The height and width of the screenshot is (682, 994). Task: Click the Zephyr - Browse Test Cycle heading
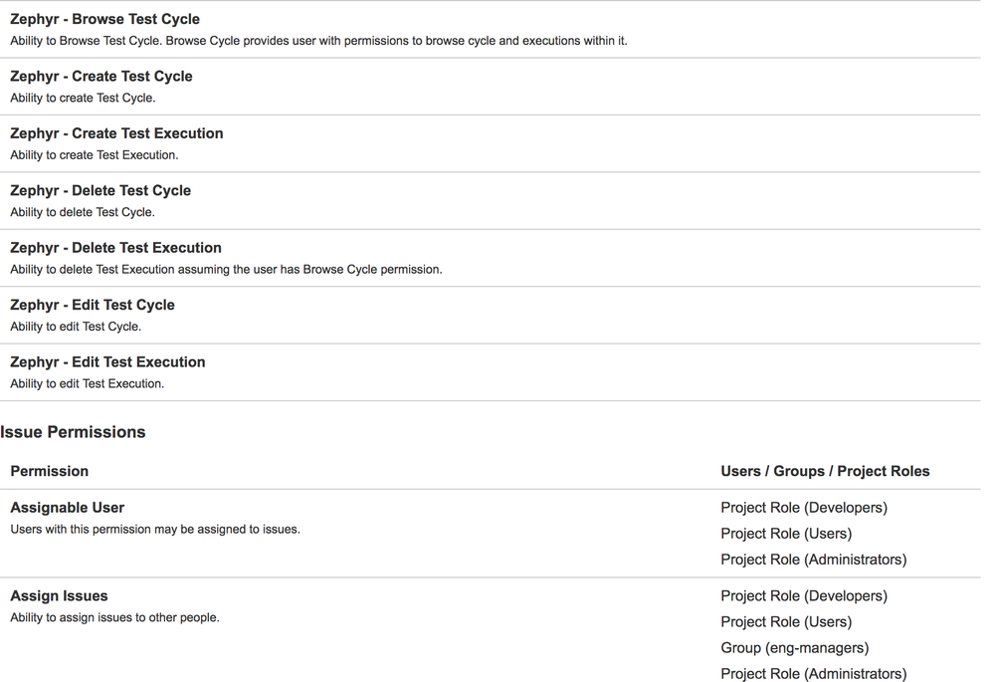point(104,19)
